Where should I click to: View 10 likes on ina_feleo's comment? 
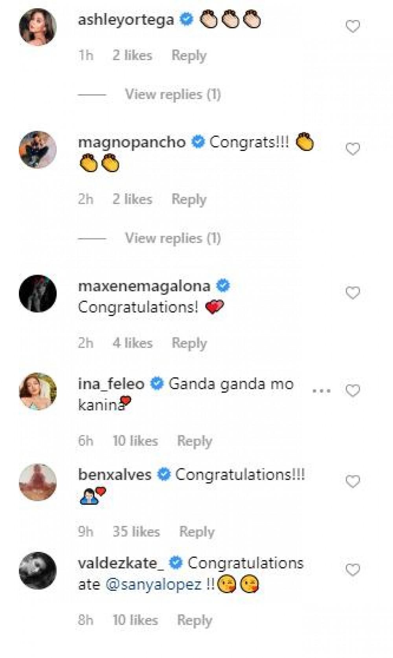pos(135,441)
